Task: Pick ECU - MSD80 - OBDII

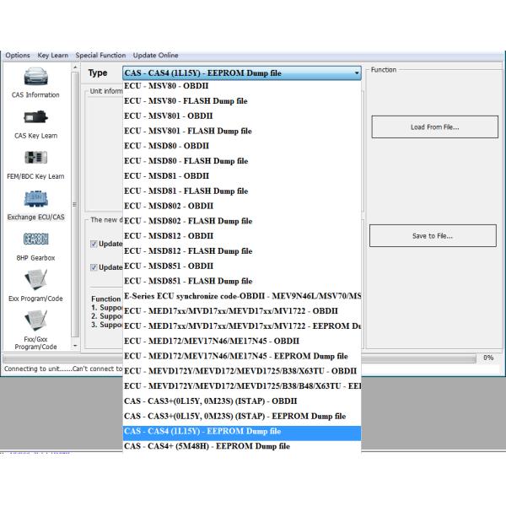Action: 242,146
